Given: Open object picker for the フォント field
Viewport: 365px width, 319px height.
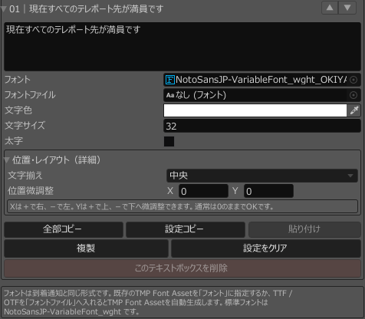Looking at the screenshot, I should pyautogui.click(x=353, y=80).
